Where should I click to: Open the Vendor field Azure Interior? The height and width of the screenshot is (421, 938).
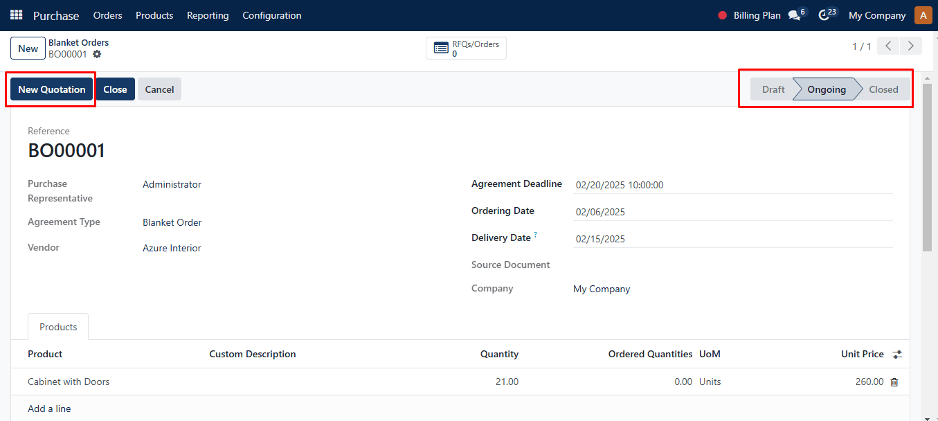pos(172,248)
